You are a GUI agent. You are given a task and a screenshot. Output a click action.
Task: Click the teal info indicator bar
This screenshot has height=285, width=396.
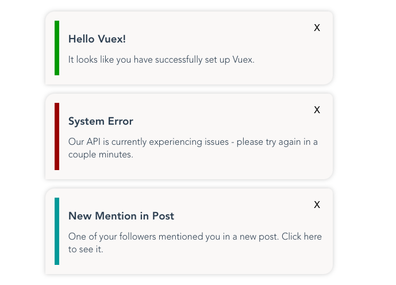click(x=57, y=231)
